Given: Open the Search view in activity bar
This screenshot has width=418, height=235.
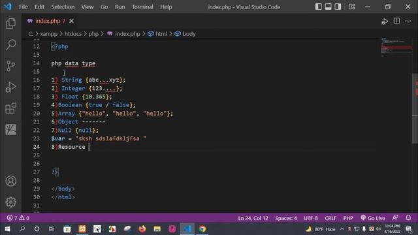Looking at the screenshot, I should (10, 44).
